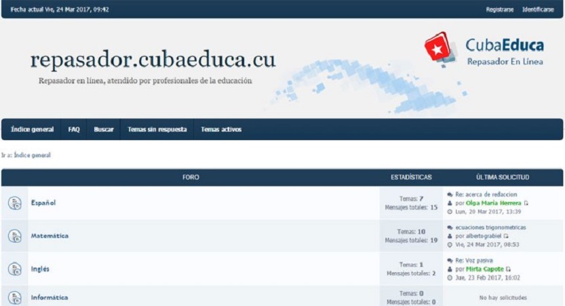Open Índice general in the navigation bar
This screenshot has height=306, width=565.
32,129
